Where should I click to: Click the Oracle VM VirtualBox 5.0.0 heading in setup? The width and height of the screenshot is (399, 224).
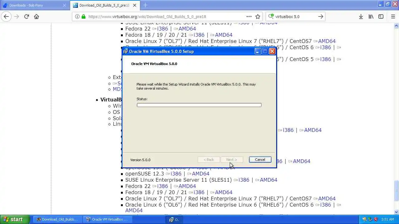tap(154, 64)
